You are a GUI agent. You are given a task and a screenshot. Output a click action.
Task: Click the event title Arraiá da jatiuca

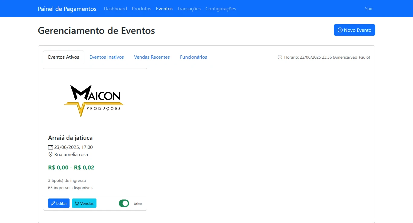70,138
